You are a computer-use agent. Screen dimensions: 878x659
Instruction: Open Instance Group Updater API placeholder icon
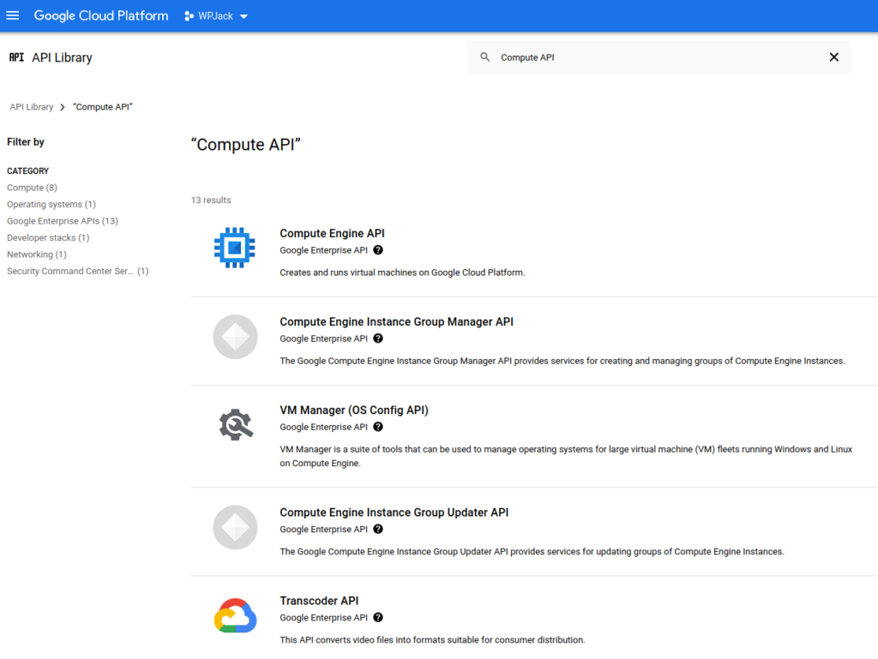pyautogui.click(x=235, y=528)
